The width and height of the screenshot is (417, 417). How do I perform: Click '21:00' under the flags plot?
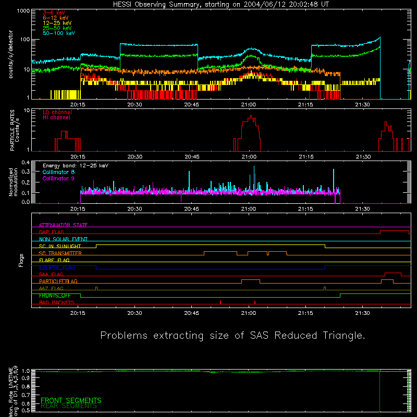pos(249,313)
